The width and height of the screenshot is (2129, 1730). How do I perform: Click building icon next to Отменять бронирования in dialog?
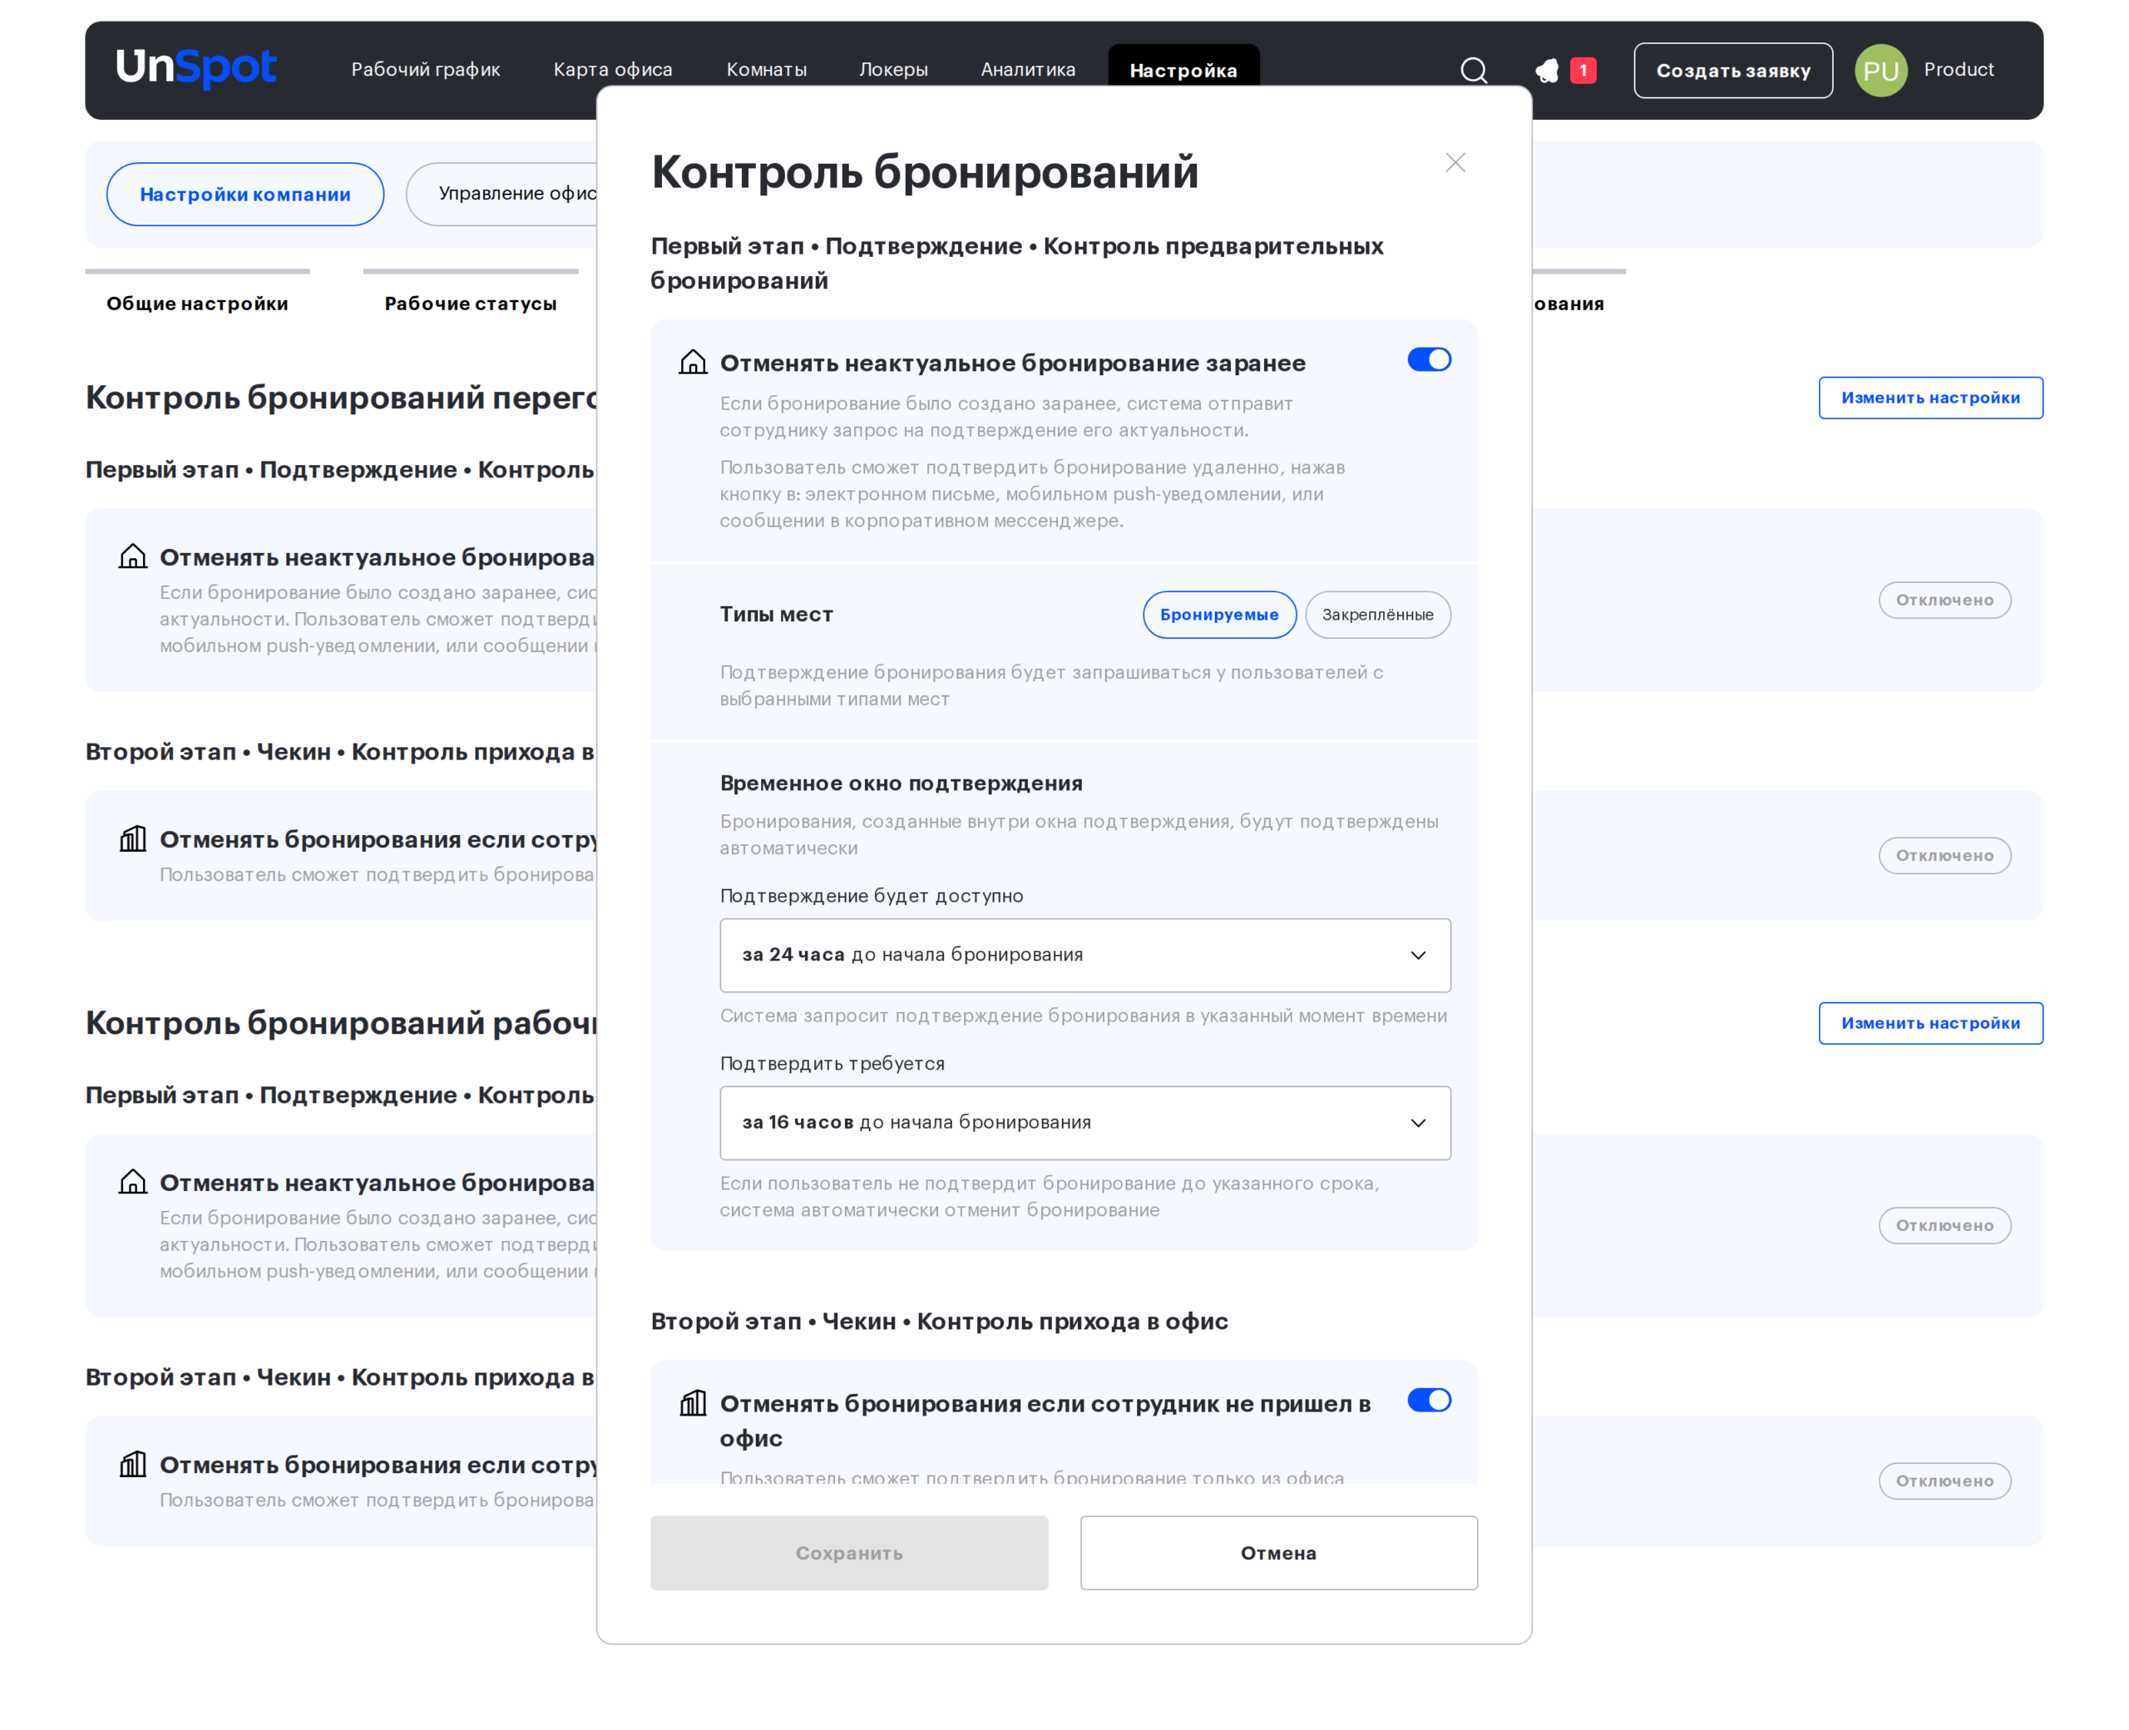[x=693, y=1402]
